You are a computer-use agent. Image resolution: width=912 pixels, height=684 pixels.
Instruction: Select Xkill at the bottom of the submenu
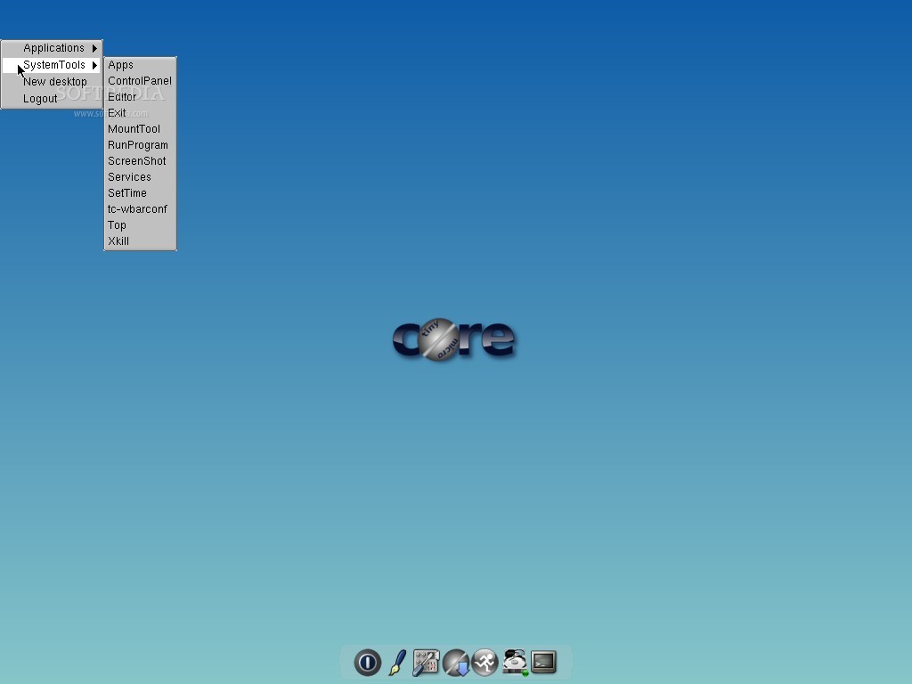point(118,240)
